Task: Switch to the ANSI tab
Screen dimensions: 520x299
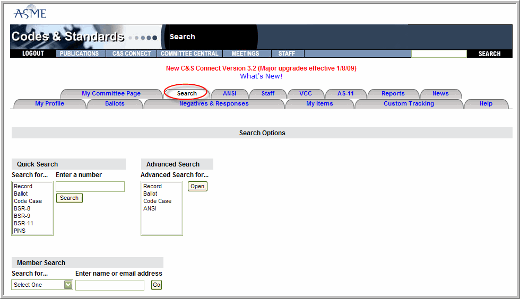Action: (229, 93)
